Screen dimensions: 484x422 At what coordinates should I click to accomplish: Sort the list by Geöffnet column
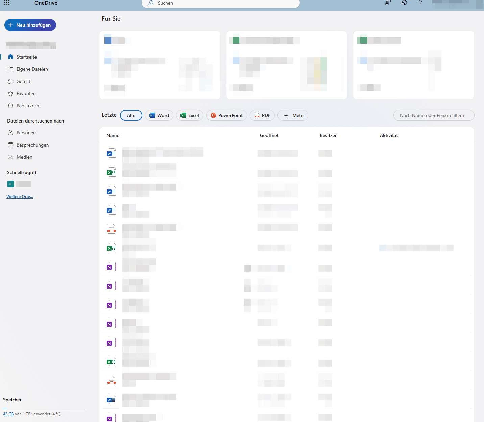(x=269, y=135)
